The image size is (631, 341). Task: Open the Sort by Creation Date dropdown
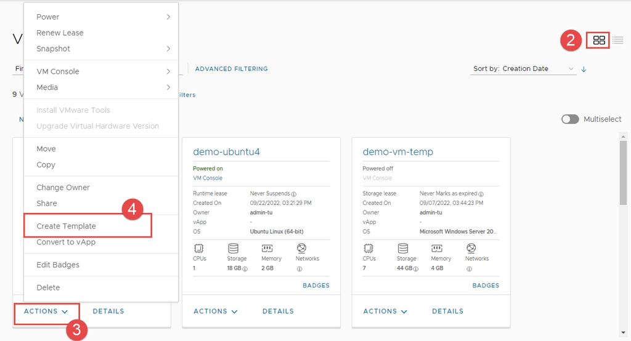524,69
